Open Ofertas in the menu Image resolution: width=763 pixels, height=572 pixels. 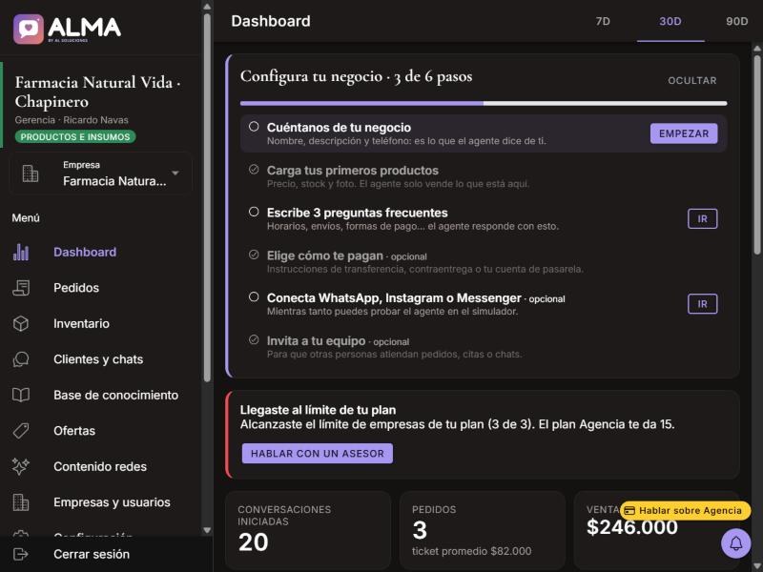coord(101,431)
